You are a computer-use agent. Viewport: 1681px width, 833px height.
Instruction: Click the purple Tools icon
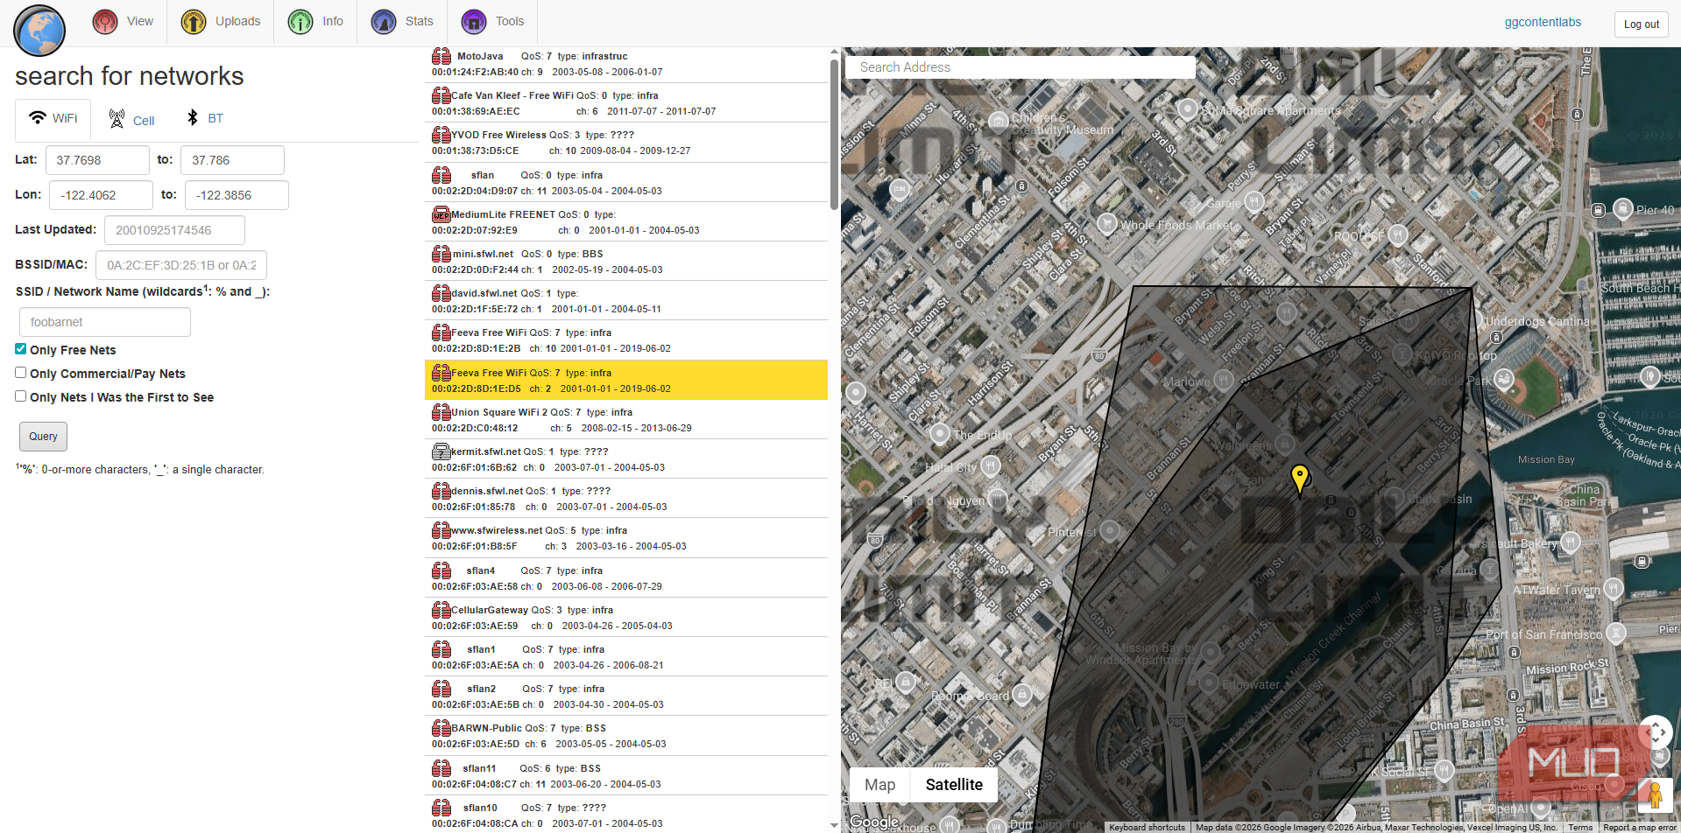(474, 22)
